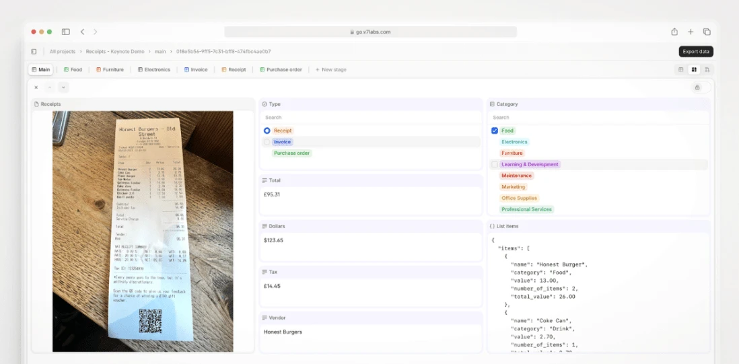The height and width of the screenshot is (364, 739).
Task: Click the Tax value £14.45
Action: (272, 286)
